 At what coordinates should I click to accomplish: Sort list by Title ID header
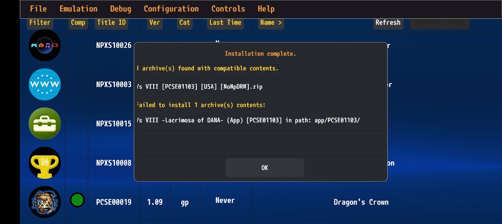click(x=111, y=23)
